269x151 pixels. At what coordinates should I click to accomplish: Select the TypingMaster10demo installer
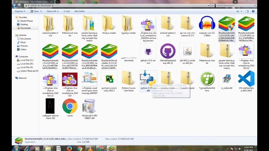coord(207,81)
